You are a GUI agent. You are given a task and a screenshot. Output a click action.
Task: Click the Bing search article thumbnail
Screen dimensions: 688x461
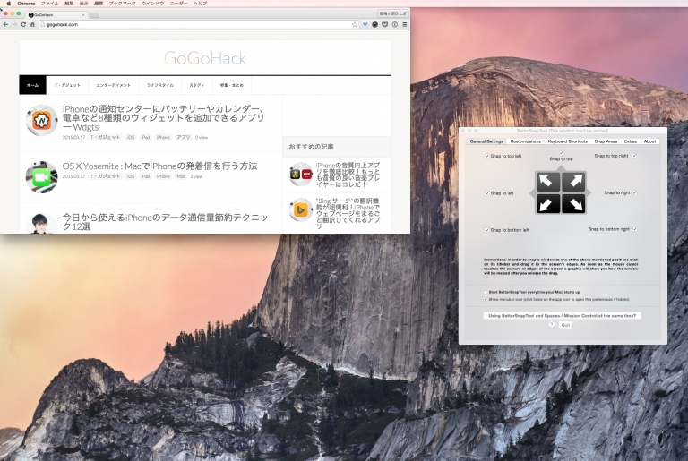[301, 209]
